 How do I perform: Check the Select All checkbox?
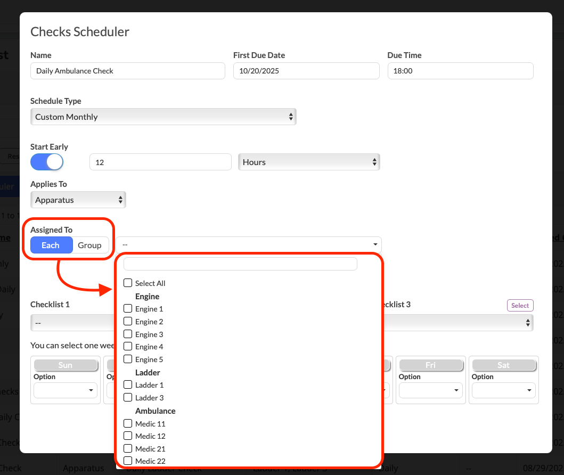tap(128, 283)
